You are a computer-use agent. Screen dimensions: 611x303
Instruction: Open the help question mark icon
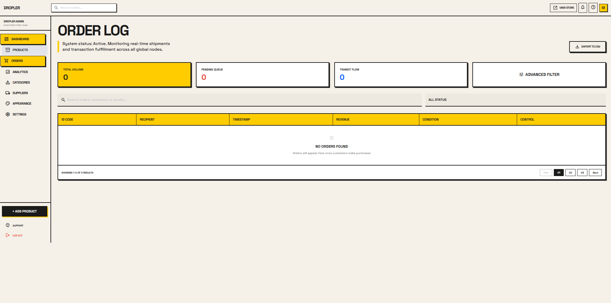pos(593,8)
